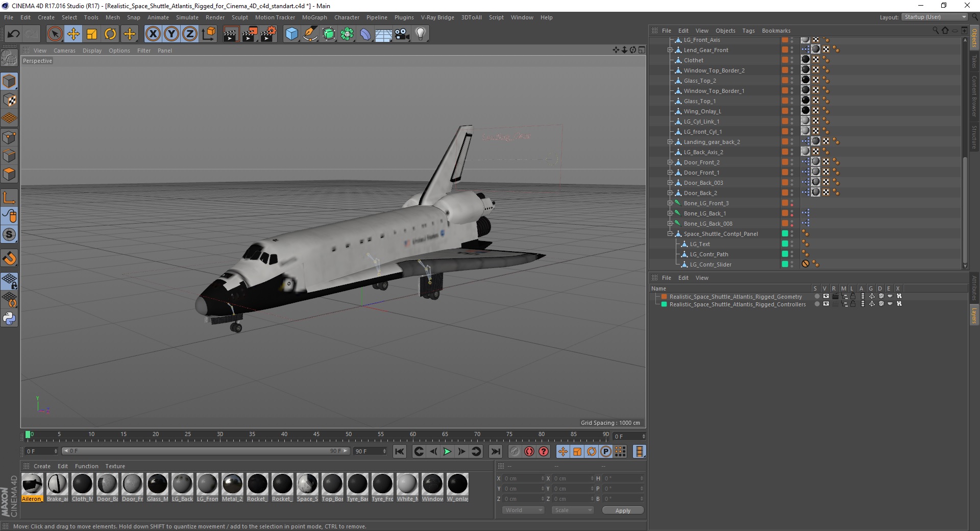This screenshot has height=531, width=980.
Task: Open the Content Browser side tab
Action: 974,96
